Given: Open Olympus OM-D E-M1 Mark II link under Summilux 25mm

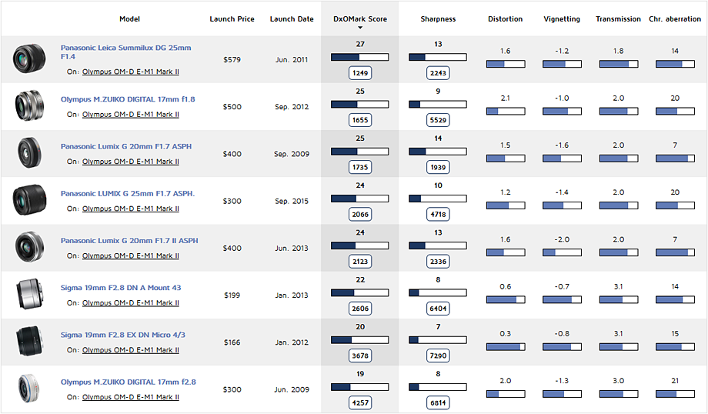Looking at the screenshot, I should [x=131, y=72].
